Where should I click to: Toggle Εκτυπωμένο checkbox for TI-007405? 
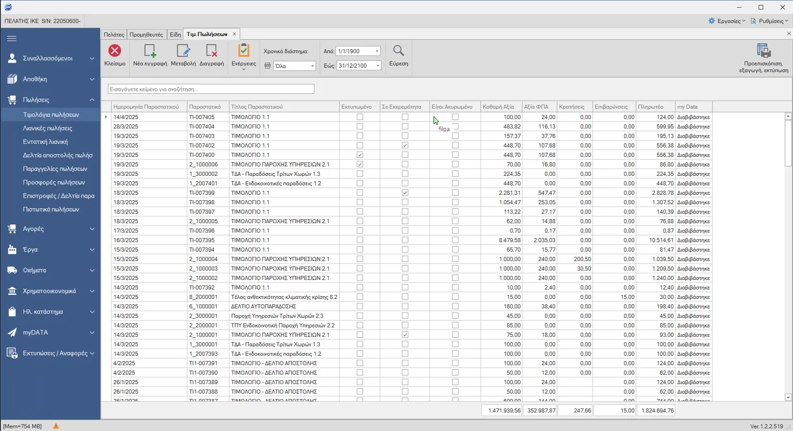point(360,117)
